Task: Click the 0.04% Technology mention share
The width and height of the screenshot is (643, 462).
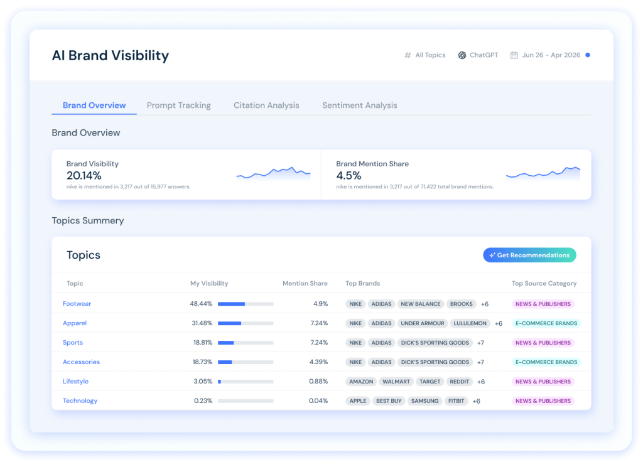Action: point(318,400)
